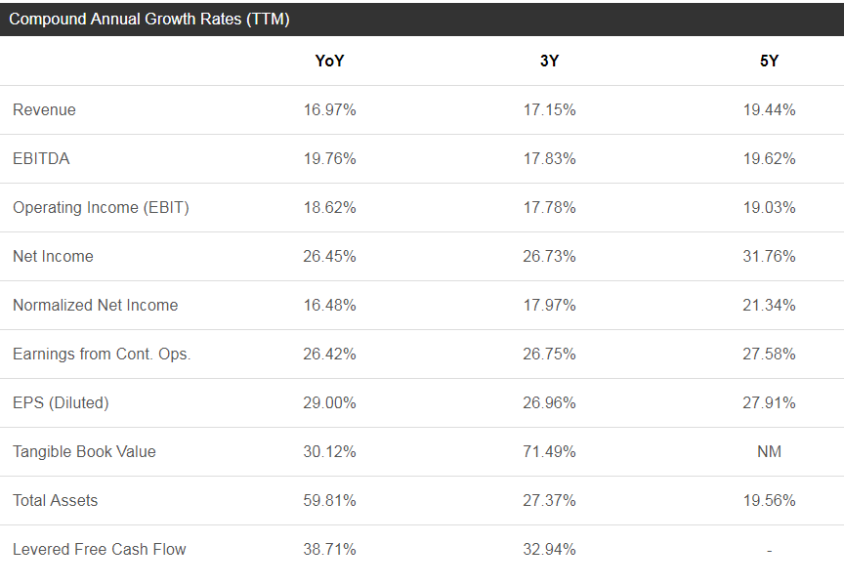This screenshot has width=844, height=586.
Task: Click Tangible Book Value 3Y value 71.49%
Action: tap(549, 451)
